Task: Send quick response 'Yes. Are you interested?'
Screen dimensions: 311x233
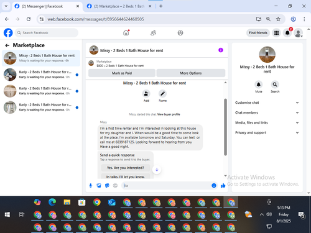Action: (x=126, y=168)
